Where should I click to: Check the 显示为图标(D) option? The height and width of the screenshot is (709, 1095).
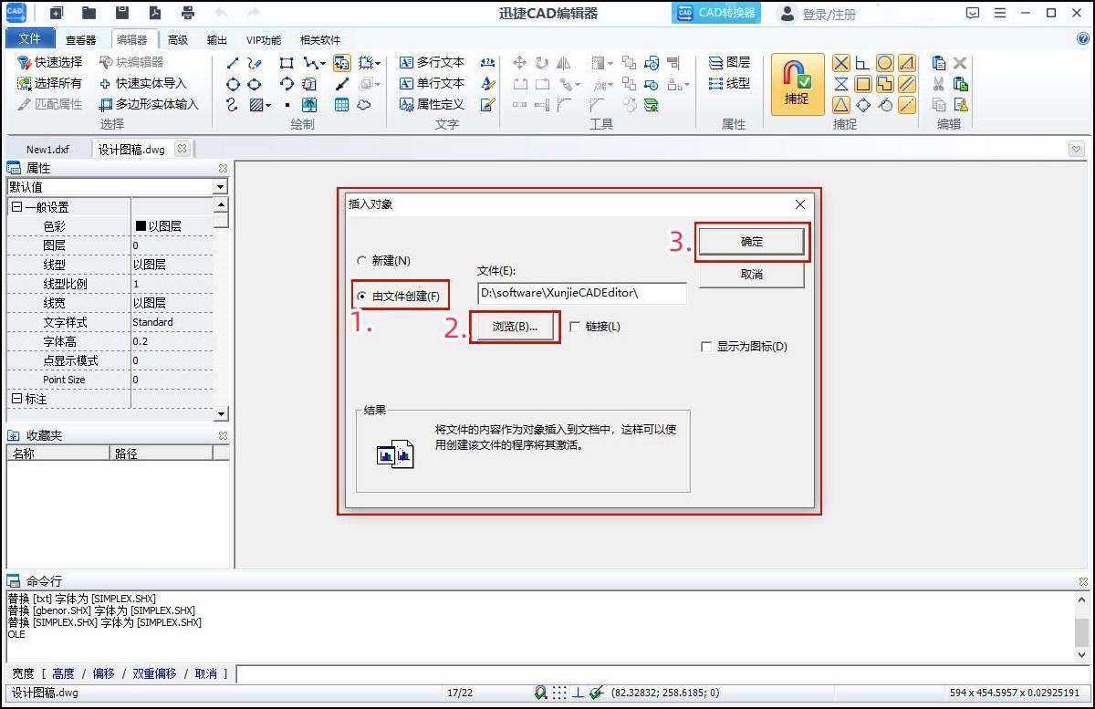pos(707,347)
